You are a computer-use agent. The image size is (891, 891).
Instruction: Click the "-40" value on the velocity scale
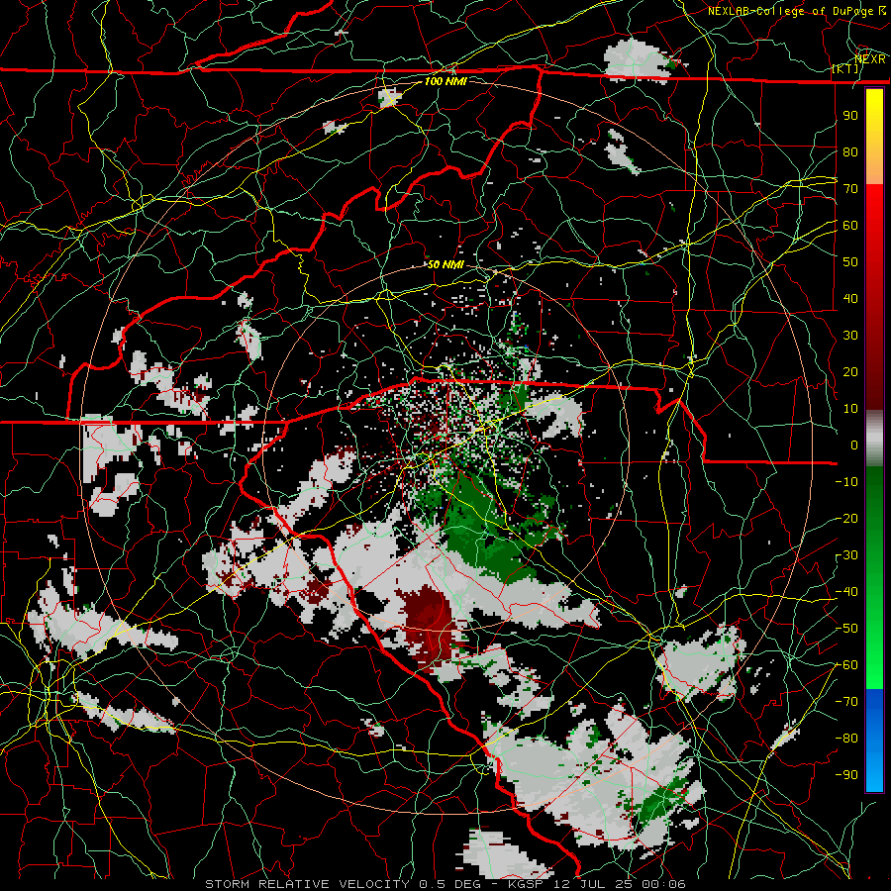tap(846, 592)
